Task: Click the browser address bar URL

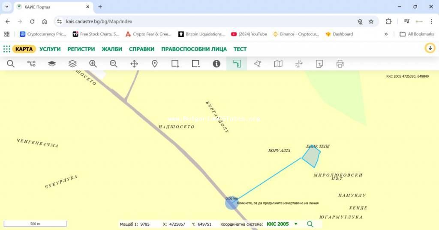Action: tap(99, 21)
